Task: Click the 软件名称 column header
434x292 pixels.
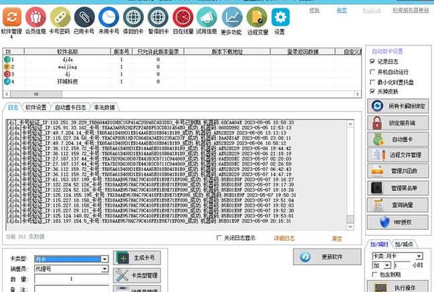Action: pos(68,51)
